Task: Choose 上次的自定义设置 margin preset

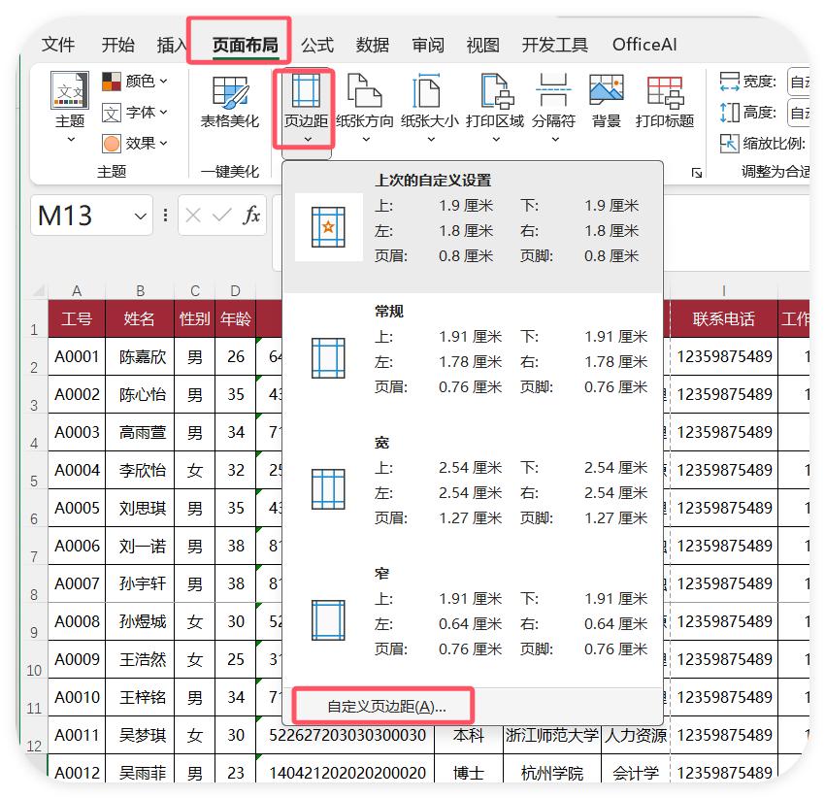Action: 473,227
